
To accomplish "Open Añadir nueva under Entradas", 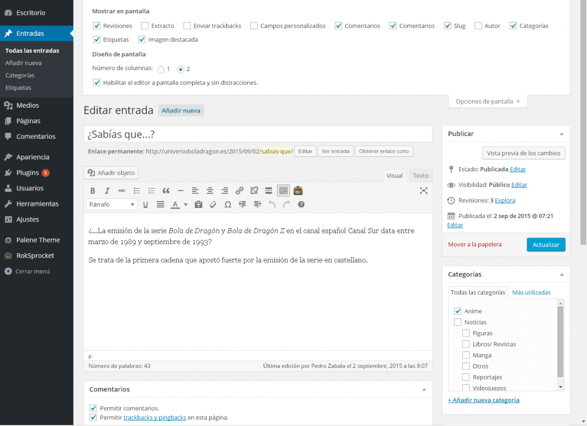I will click(x=23, y=63).
